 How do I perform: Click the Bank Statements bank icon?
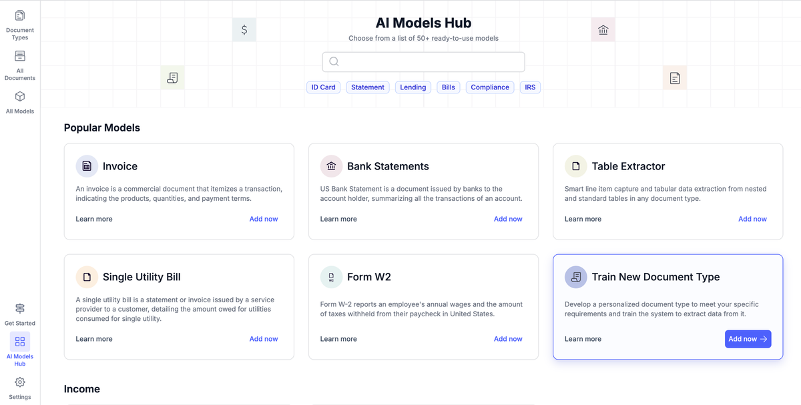(x=330, y=165)
